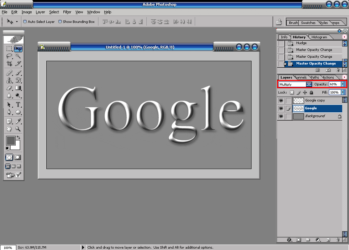Image resolution: width=349 pixels, height=250 pixels.
Task: Open the Layer menu
Action: click(x=40, y=12)
